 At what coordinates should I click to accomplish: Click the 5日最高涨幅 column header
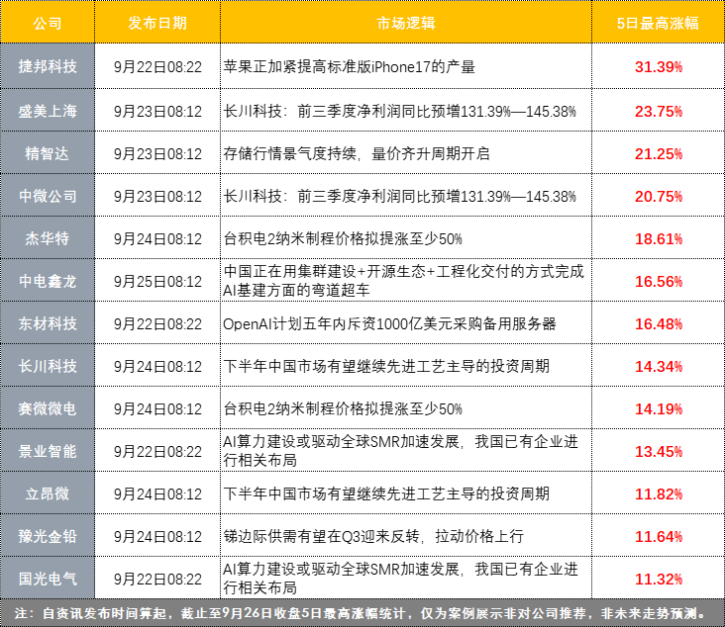point(658,23)
